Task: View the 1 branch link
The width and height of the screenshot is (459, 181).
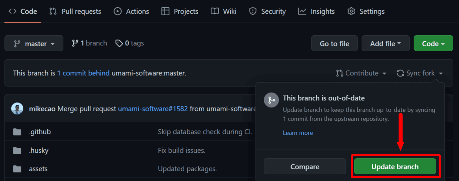Action: tap(89, 43)
